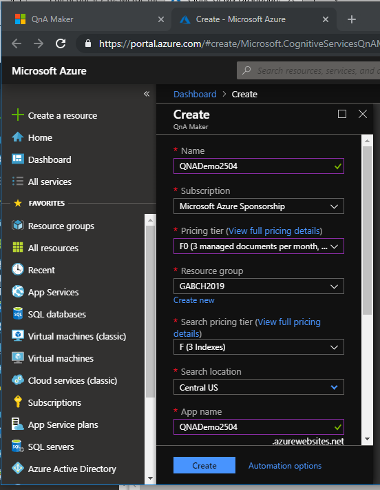
Task: Click the Create blade scrollbar up arrow
Action: click(x=367, y=141)
